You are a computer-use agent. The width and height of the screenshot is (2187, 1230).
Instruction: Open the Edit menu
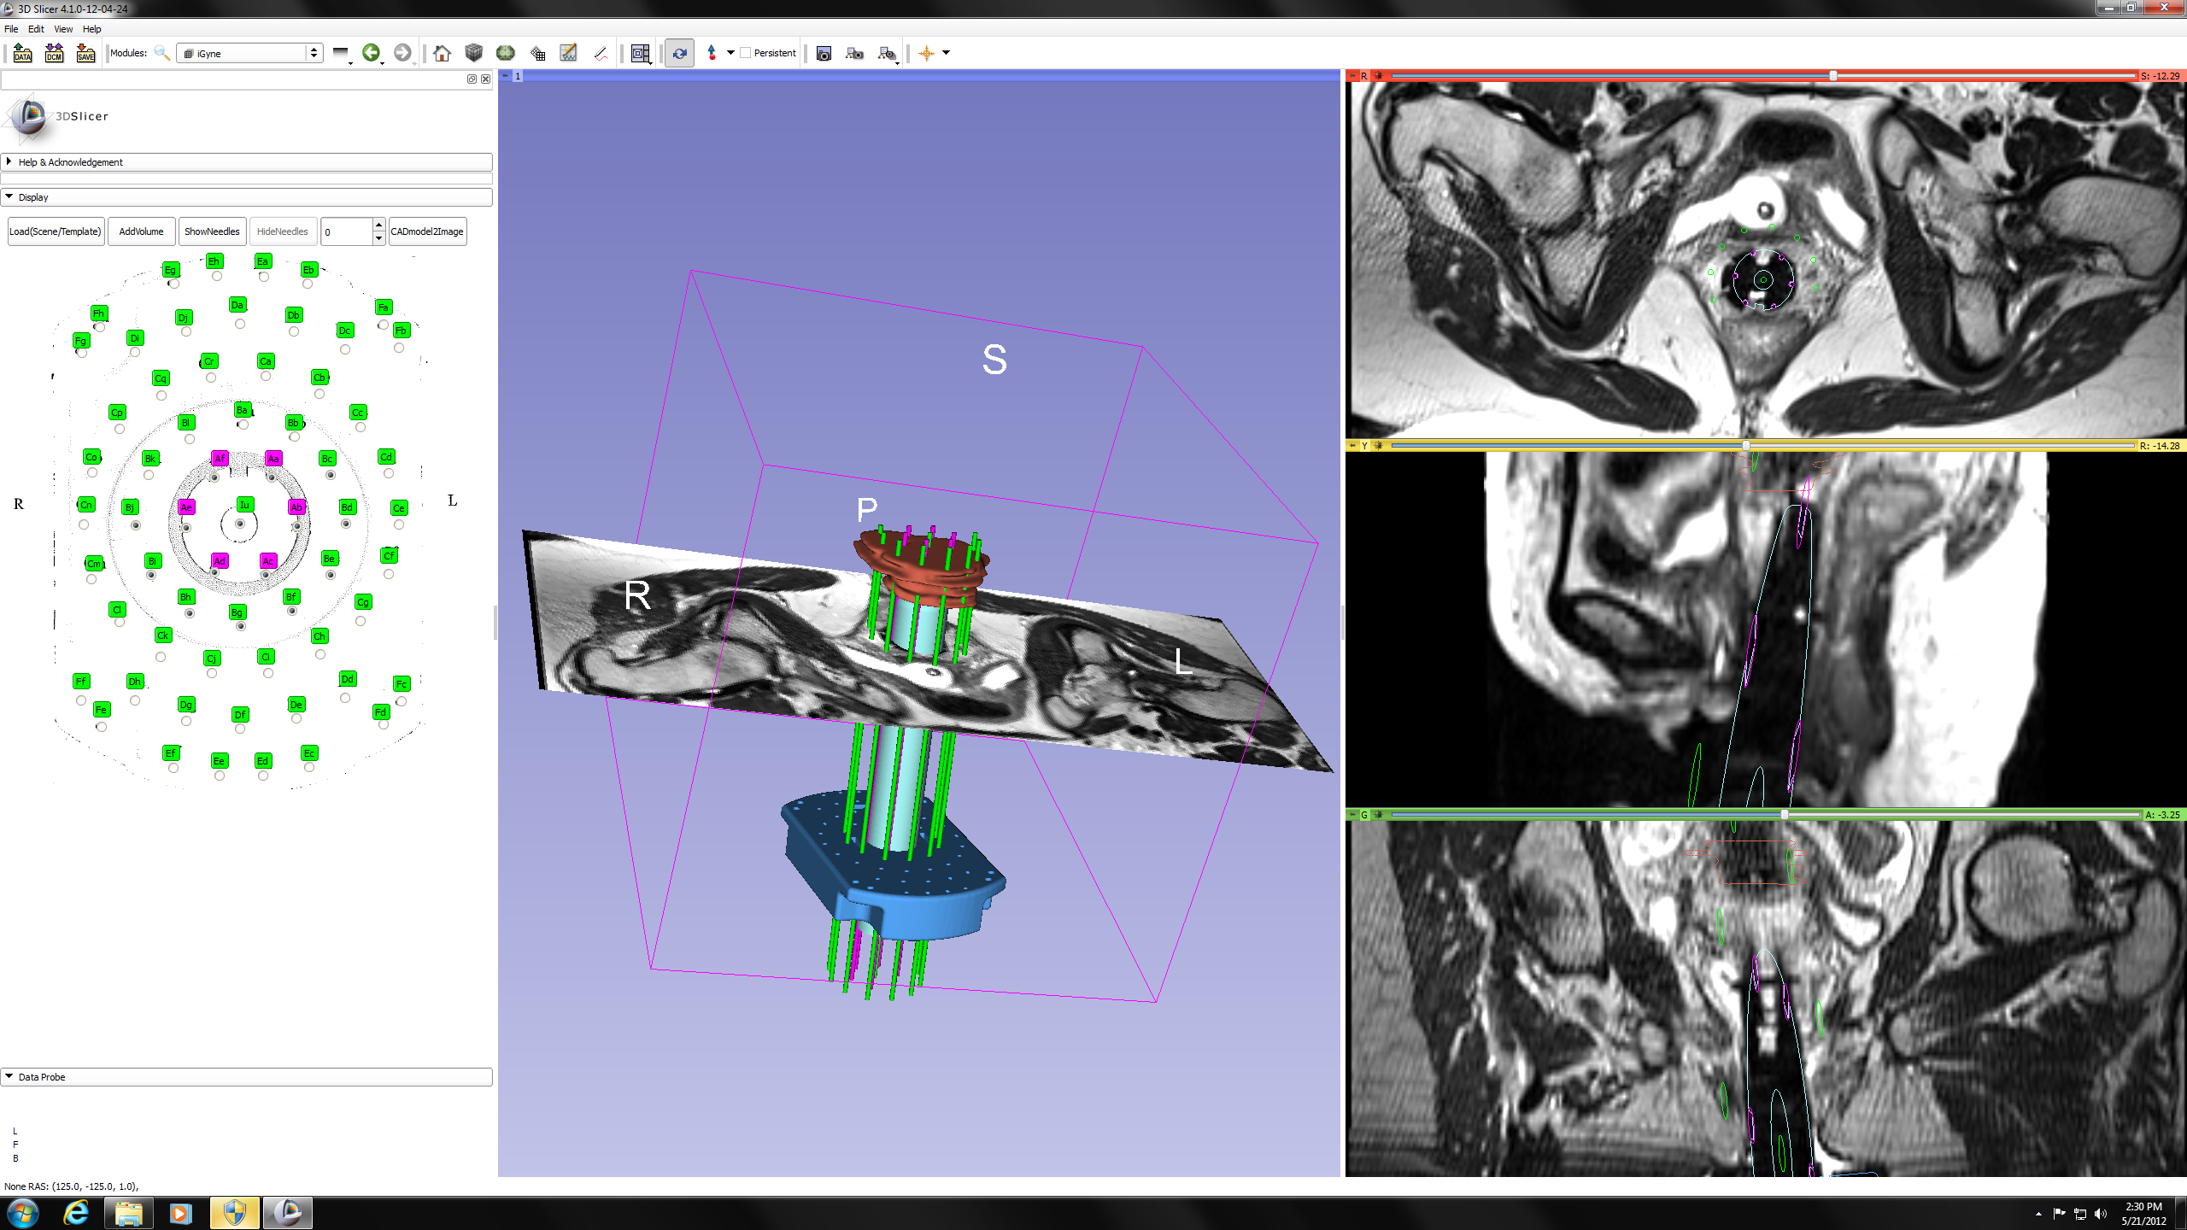click(x=36, y=29)
